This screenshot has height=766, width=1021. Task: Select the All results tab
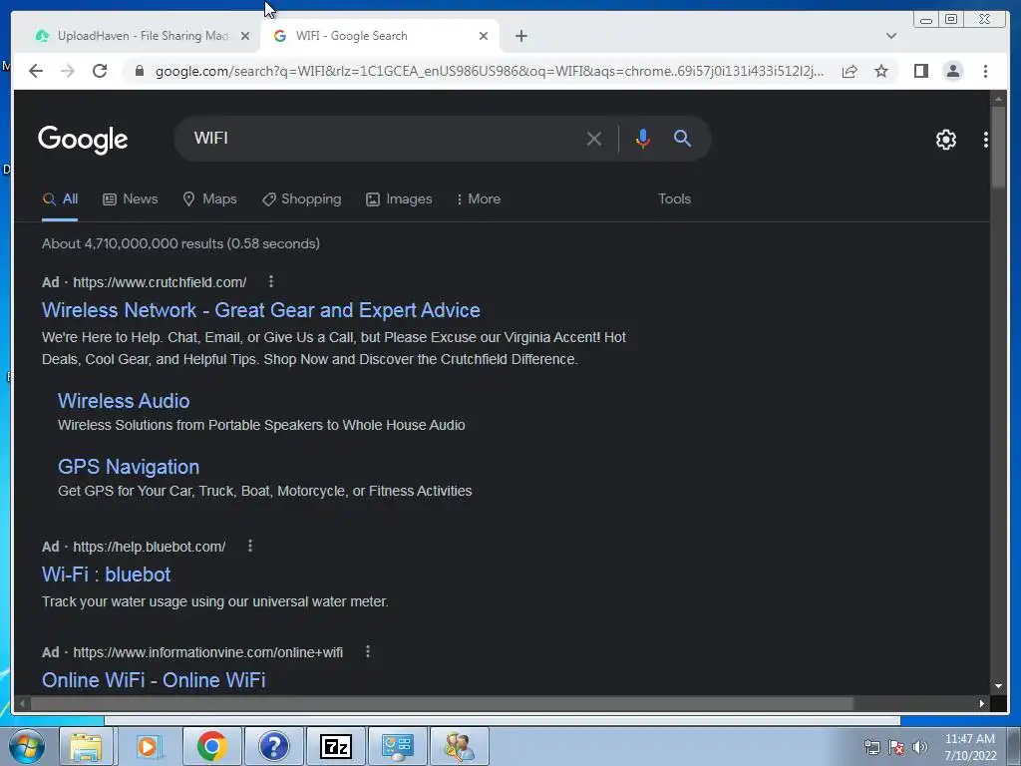click(60, 199)
